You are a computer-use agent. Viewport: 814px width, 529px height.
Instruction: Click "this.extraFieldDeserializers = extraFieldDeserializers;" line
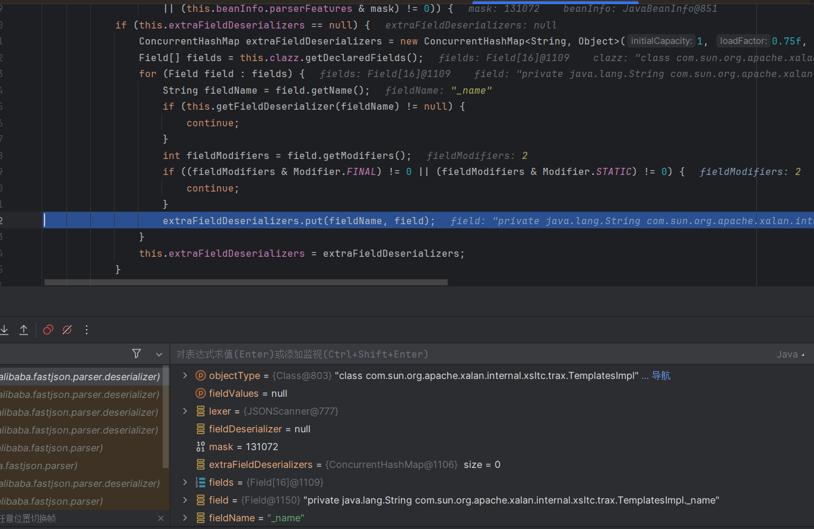pyautogui.click(x=302, y=253)
